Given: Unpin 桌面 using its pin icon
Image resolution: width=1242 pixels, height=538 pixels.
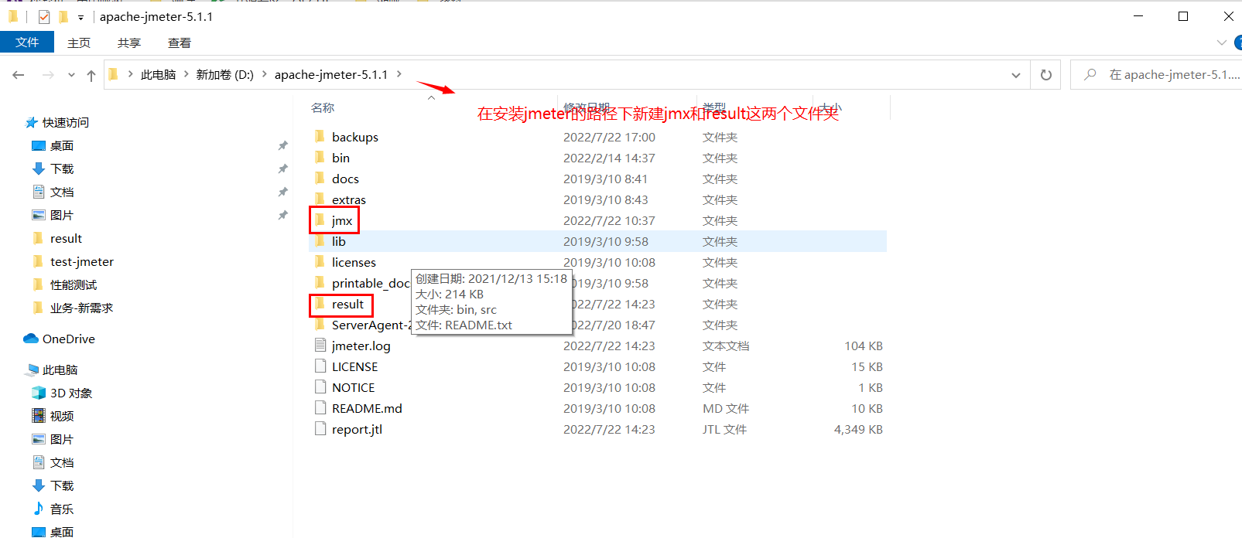Looking at the screenshot, I should pos(282,145).
